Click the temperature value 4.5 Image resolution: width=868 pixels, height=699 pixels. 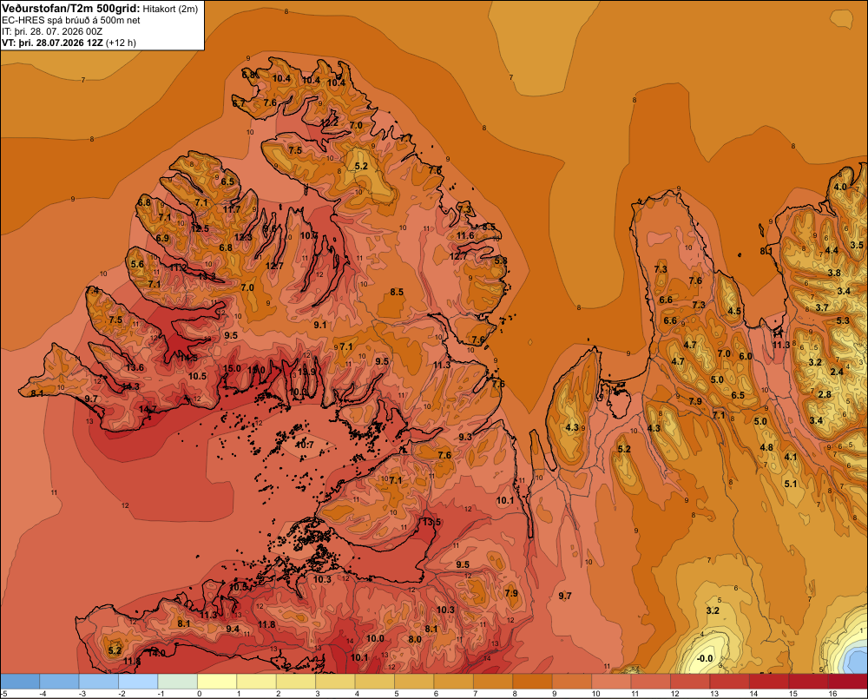pyautogui.click(x=734, y=311)
